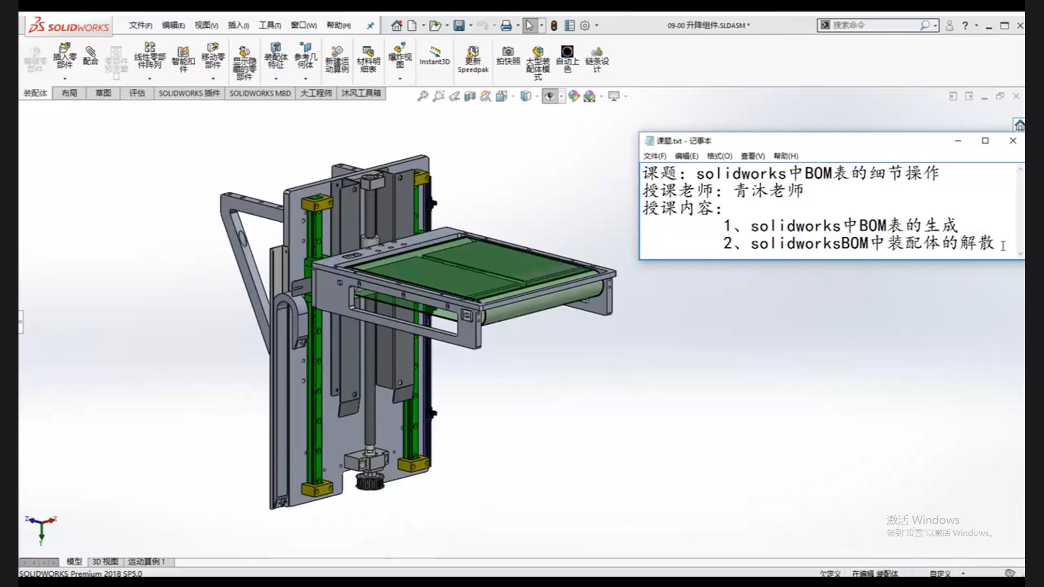The width and height of the screenshot is (1044, 587).
Task: Toggle Large Assembly Mode (大型装配体模式)
Action: [x=538, y=63]
